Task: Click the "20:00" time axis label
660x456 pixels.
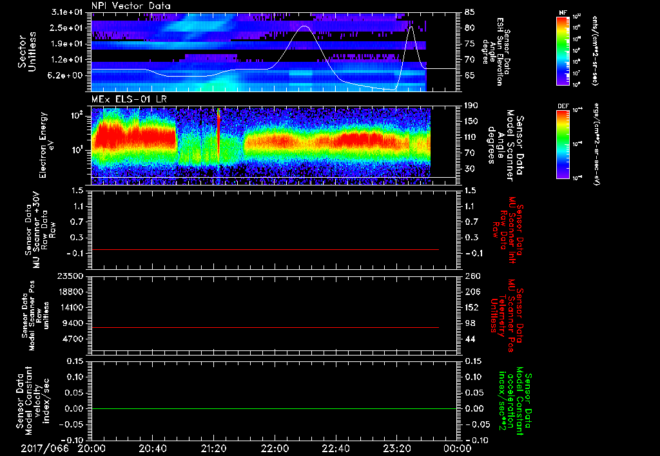Action: pos(92,448)
